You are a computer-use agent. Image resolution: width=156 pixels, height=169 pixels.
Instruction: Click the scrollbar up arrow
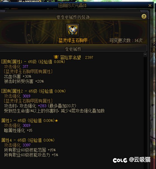coord(145,55)
